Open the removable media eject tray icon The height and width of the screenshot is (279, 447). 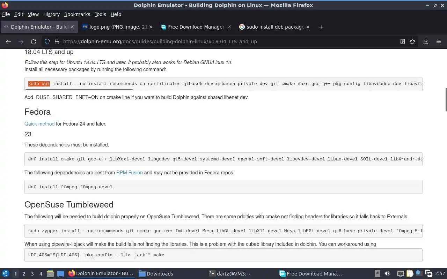pos(378,274)
